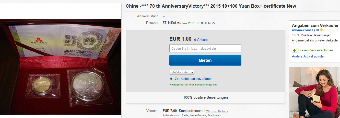Open seller profile iwona-coincs
Screen dimensions: 340x118
coord(302,30)
